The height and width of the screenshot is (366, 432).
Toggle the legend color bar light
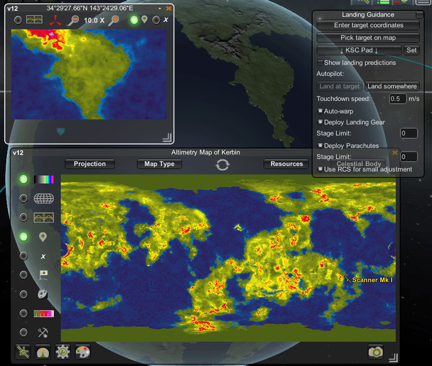(24, 314)
